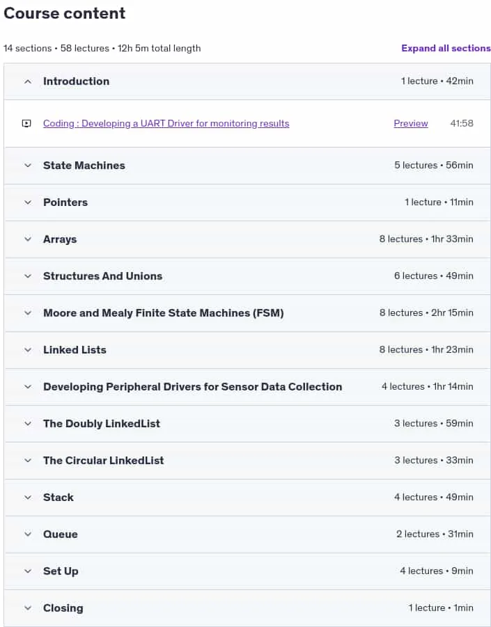Expand the Closing section
The image size is (491, 627).
click(247, 608)
